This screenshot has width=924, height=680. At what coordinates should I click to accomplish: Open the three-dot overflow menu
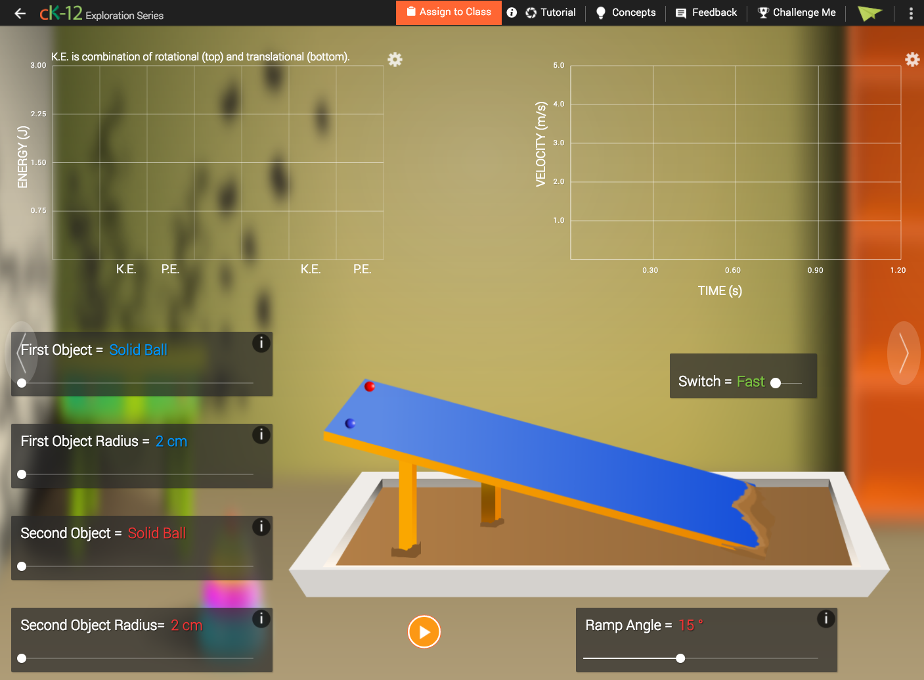pos(912,12)
